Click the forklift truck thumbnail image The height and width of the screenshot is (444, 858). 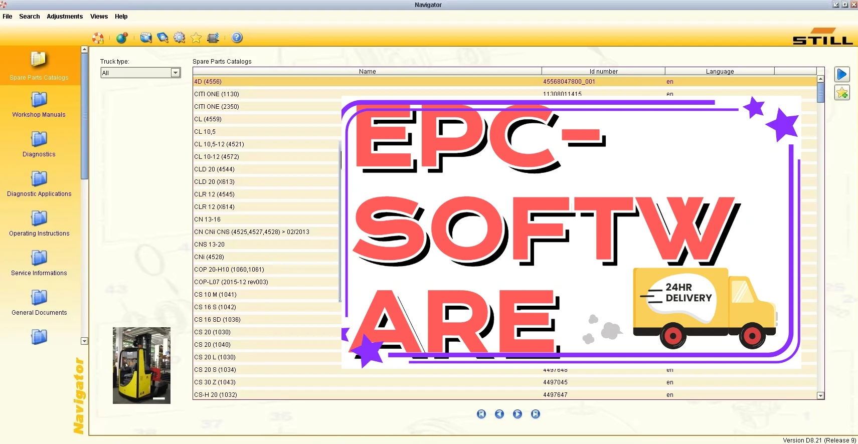point(141,365)
